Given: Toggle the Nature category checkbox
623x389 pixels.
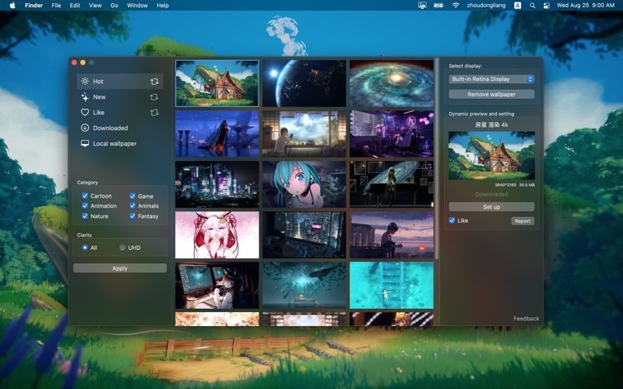Looking at the screenshot, I should pos(85,216).
